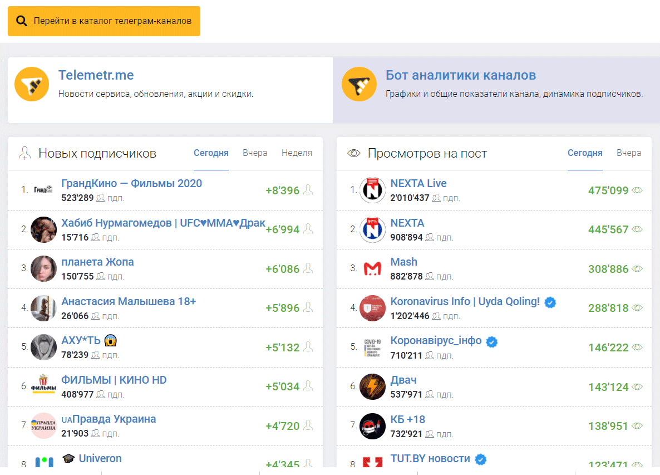The width and height of the screenshot is (660, 475).
Task: Click the ГрандКино channel avatar
Action: (x=43, y=190)
